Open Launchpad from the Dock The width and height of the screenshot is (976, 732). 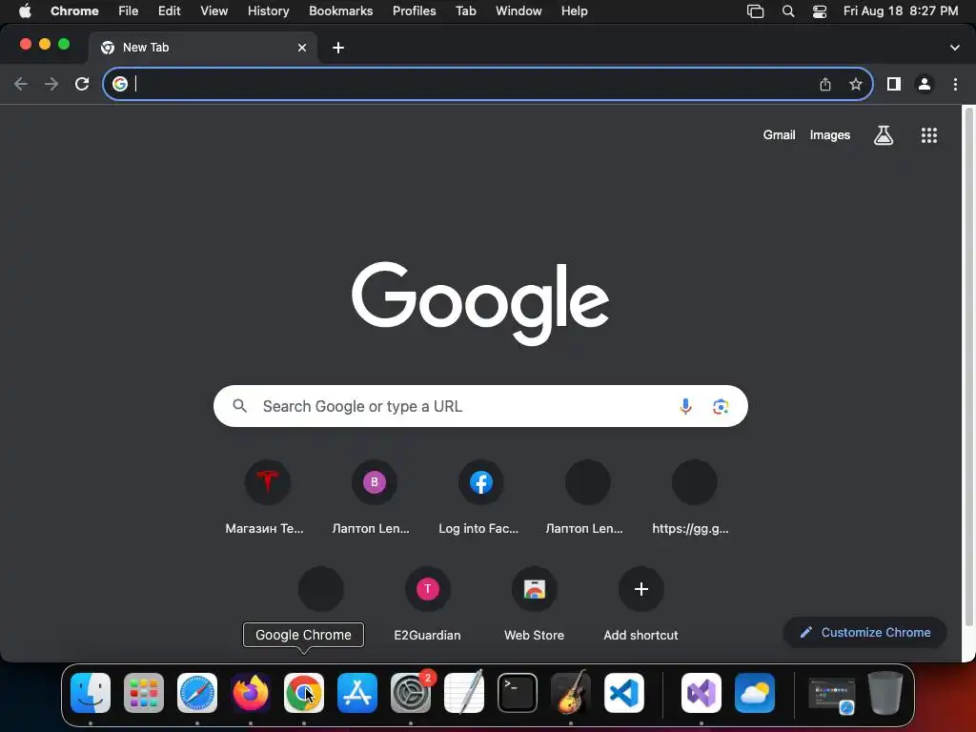(144, 693)
